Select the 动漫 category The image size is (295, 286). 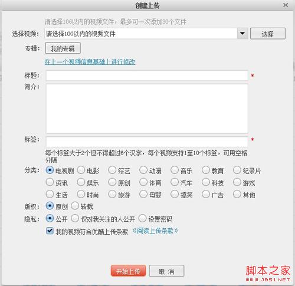[x=143, y=170]
